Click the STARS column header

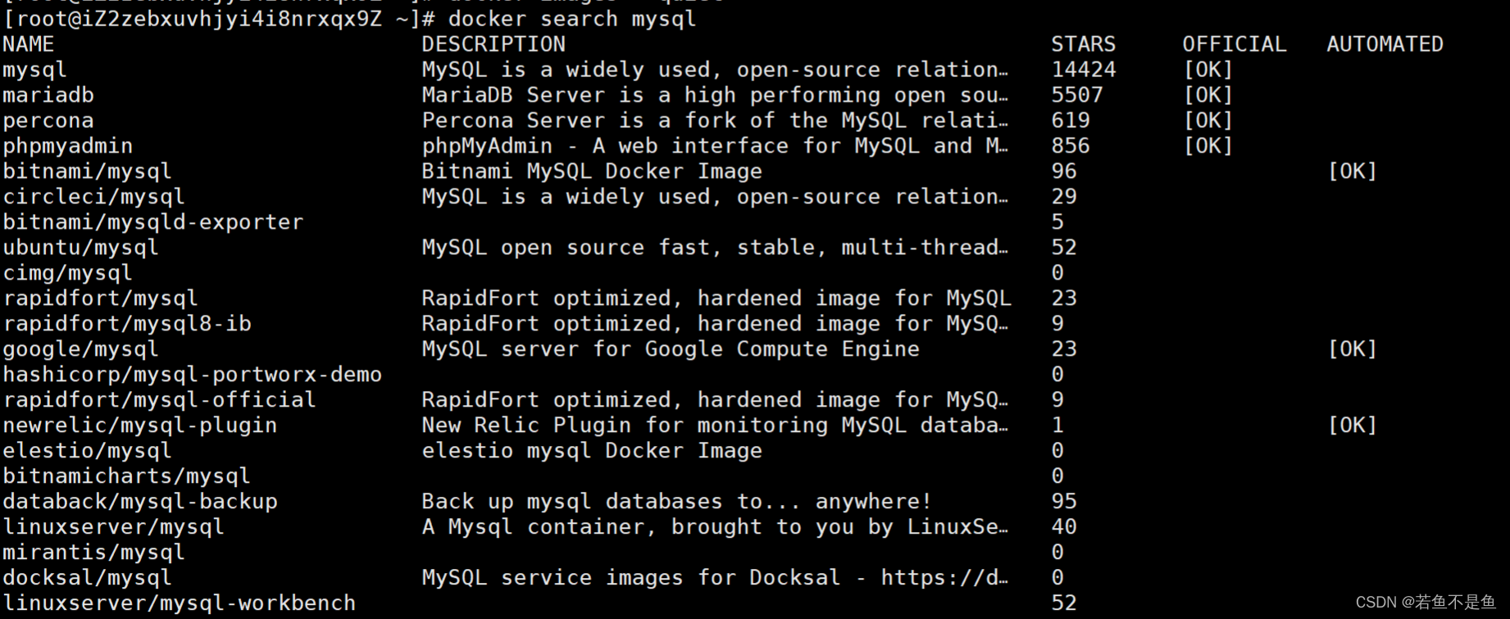[x=1083, y=44]
